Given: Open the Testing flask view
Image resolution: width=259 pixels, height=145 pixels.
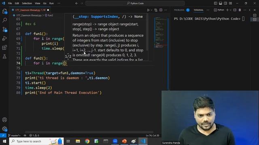Looking at the screenshot, I should [4, 56].
